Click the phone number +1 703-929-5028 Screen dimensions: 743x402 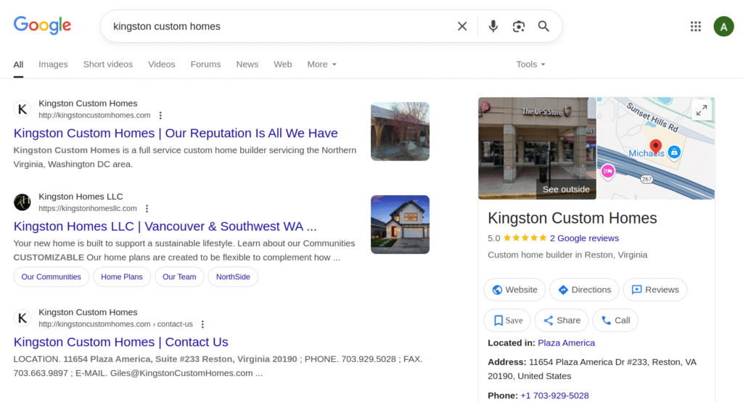(554, 395)
